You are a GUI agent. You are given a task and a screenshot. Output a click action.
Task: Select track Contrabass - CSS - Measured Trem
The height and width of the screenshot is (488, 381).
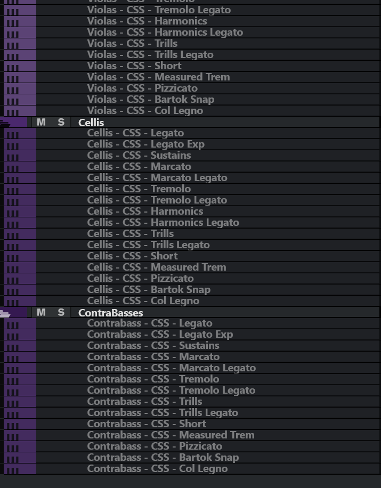171,435
